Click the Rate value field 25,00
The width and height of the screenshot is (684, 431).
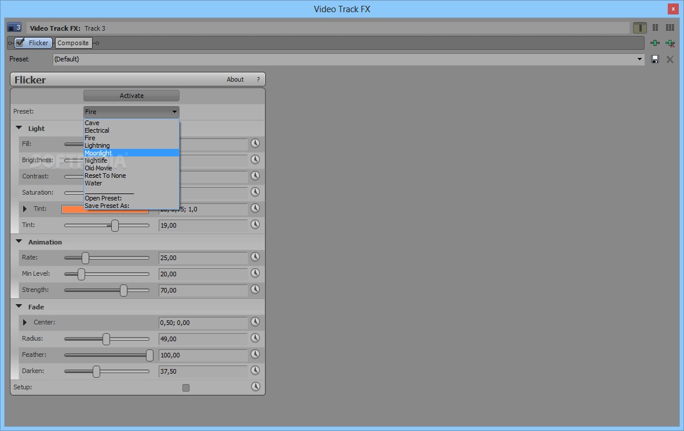[x=203, y=258]
